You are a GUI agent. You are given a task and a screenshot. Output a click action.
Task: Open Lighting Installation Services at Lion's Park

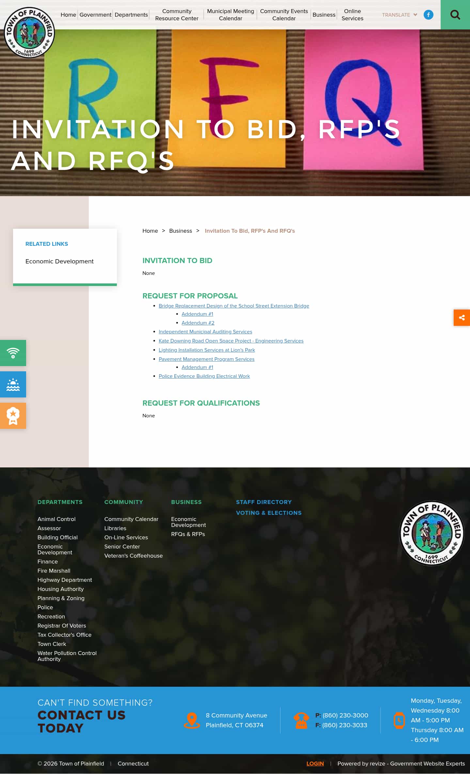pos(207,350)
